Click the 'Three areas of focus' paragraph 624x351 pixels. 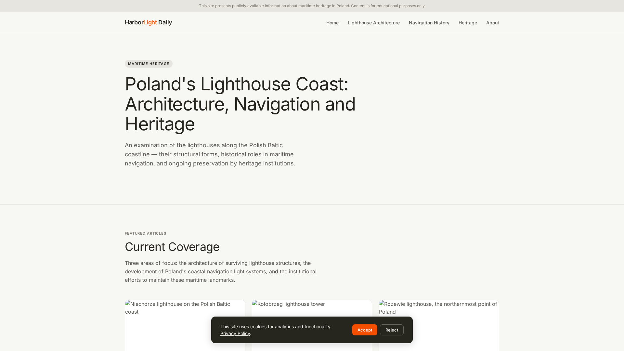coord(221,271)
